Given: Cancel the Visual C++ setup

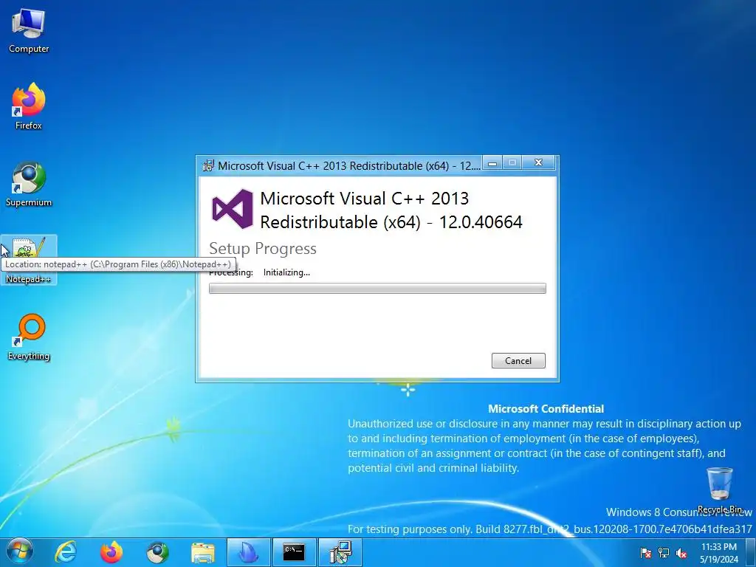Looking at the screenshot, I should (518, 360).
